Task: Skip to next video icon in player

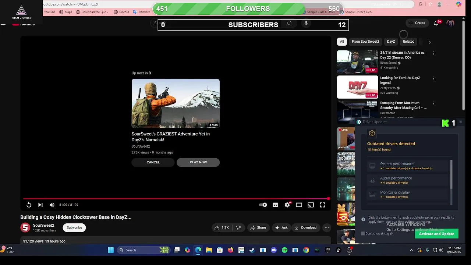Action: pyautogui.click(x=40, y=205)
